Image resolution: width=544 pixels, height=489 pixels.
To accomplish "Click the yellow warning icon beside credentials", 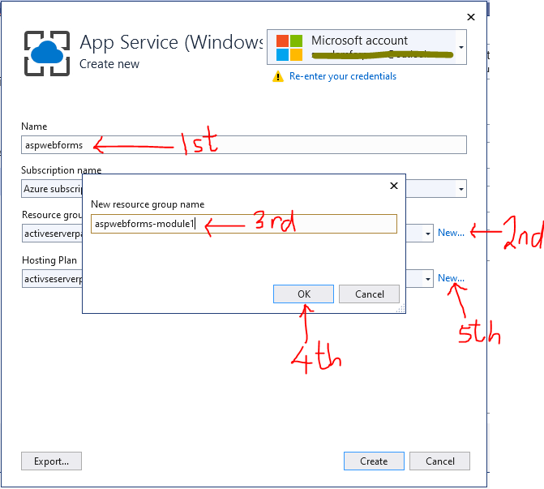I will (x=277, y=76).
